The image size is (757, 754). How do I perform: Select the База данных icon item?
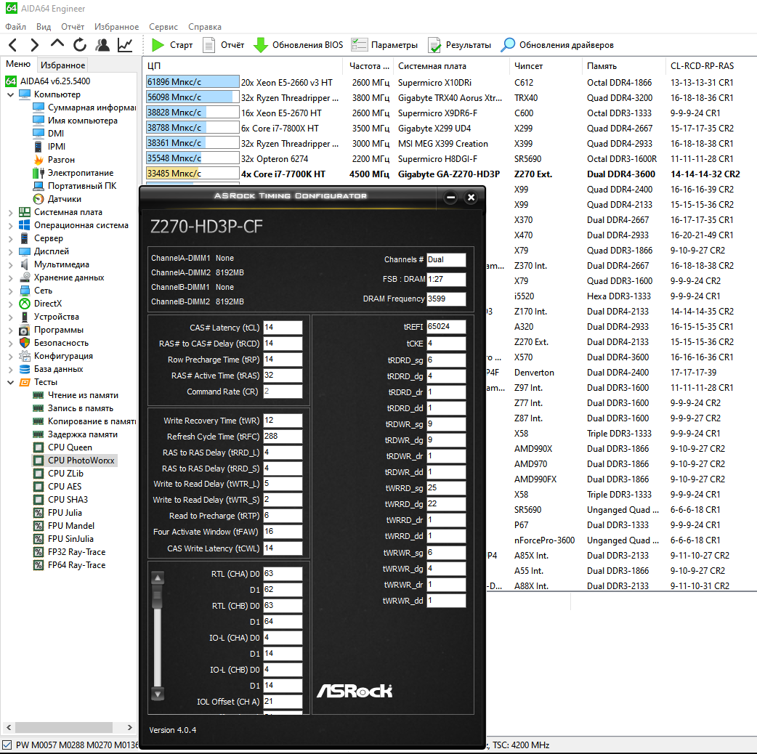51,369
